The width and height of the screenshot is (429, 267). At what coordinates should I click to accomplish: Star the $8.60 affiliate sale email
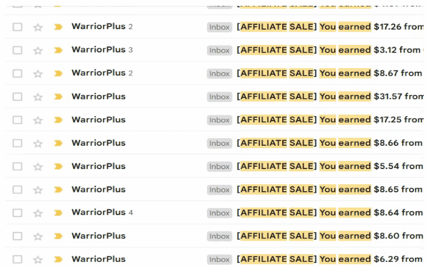(38, 236)
